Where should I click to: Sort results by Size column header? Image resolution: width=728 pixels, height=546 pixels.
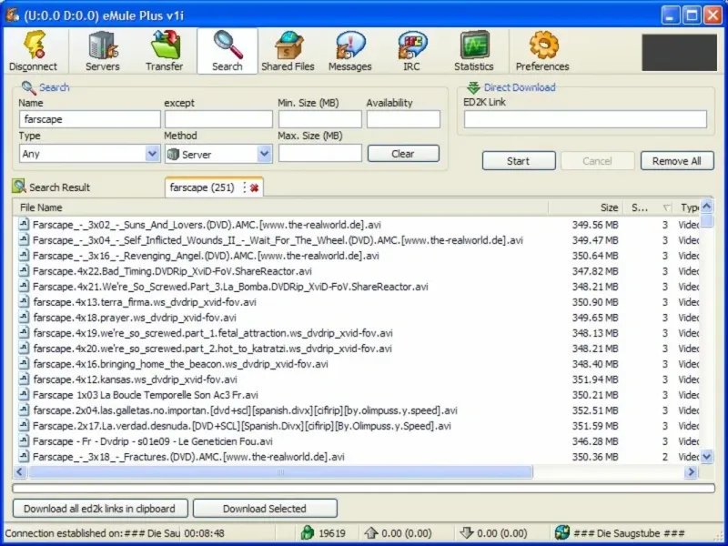(x=586, y=207)
